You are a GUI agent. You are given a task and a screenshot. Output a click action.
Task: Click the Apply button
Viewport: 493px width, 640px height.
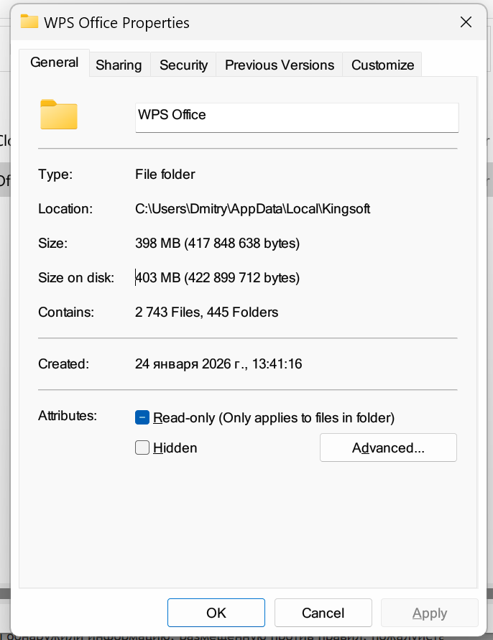[430, 613]
